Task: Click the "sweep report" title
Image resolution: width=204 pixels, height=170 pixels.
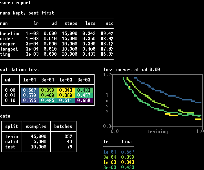Action: 15,3
